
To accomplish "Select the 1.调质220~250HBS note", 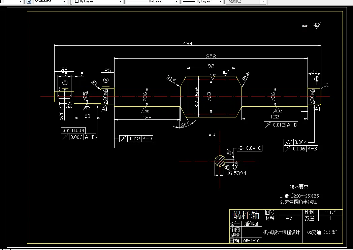I will click(x=299, y=196).
